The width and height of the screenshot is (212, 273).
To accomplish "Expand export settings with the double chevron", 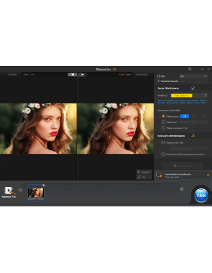I will 208,175.
